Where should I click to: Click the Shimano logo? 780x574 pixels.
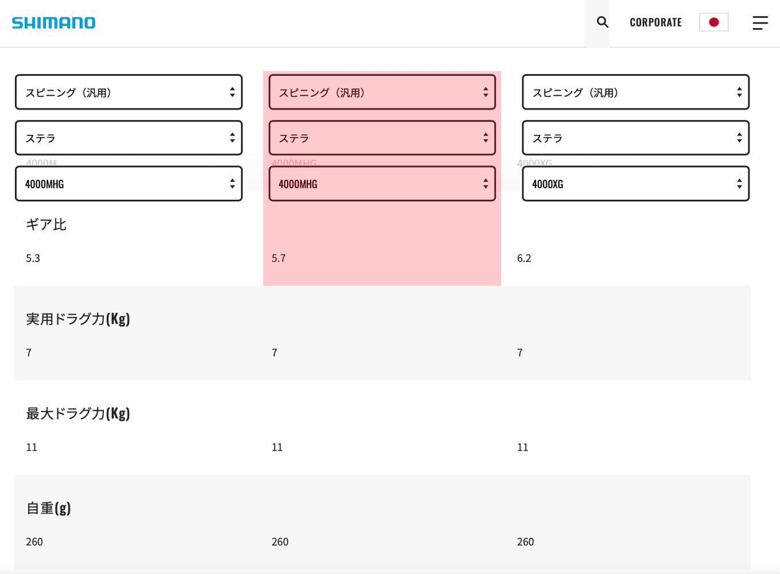click(x=53, y=23)
